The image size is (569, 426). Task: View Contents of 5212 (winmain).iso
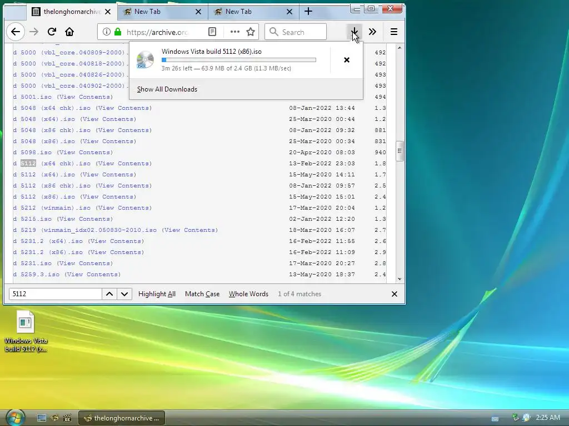click(x=124, y=208)
